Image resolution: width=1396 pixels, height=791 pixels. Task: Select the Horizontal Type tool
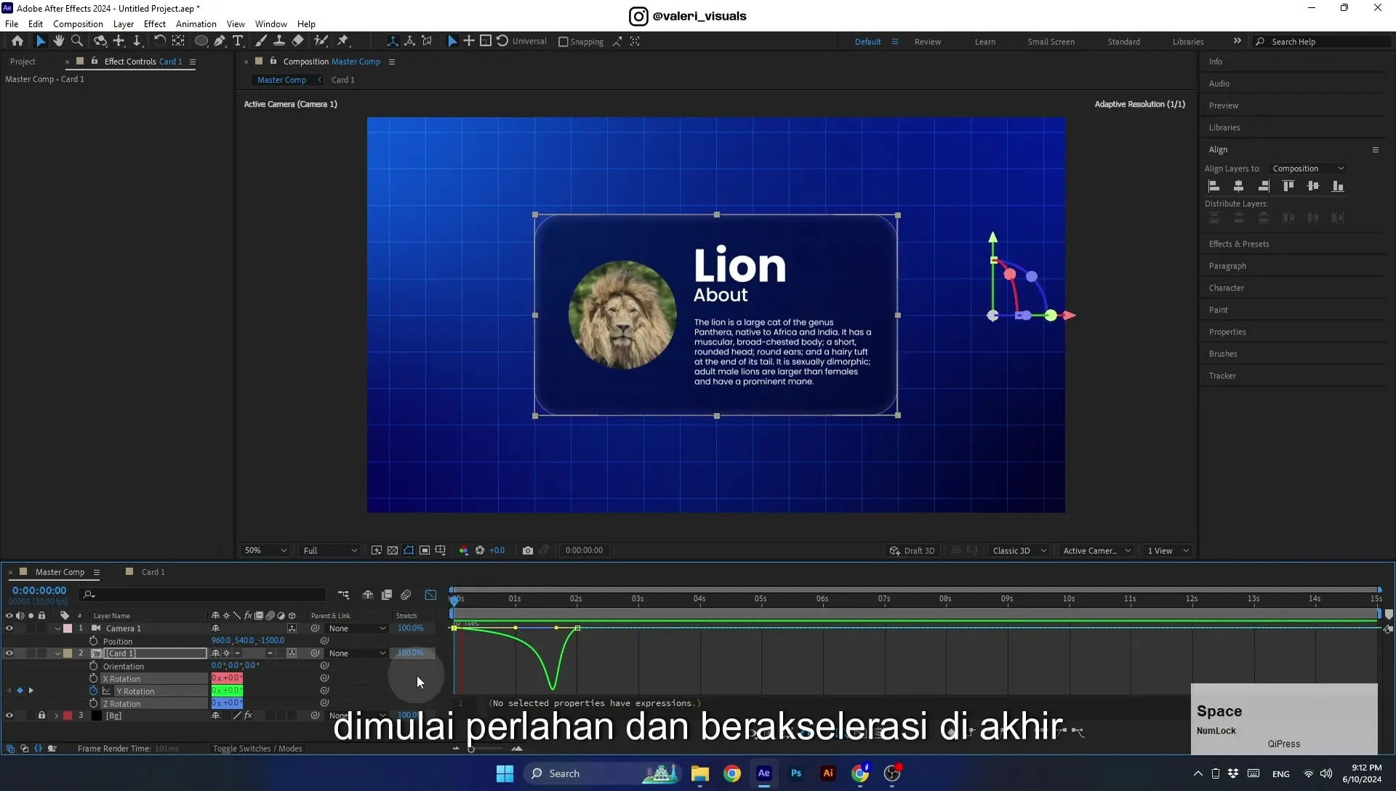[238, 41]
